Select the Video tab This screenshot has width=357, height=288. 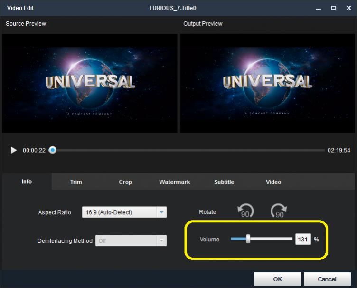273,182
